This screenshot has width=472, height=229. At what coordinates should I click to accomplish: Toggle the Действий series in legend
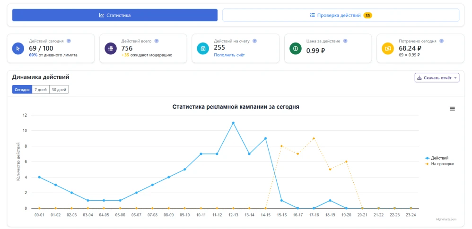(437, 158)
